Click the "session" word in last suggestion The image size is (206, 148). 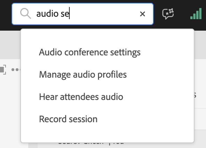click(83, 119)
